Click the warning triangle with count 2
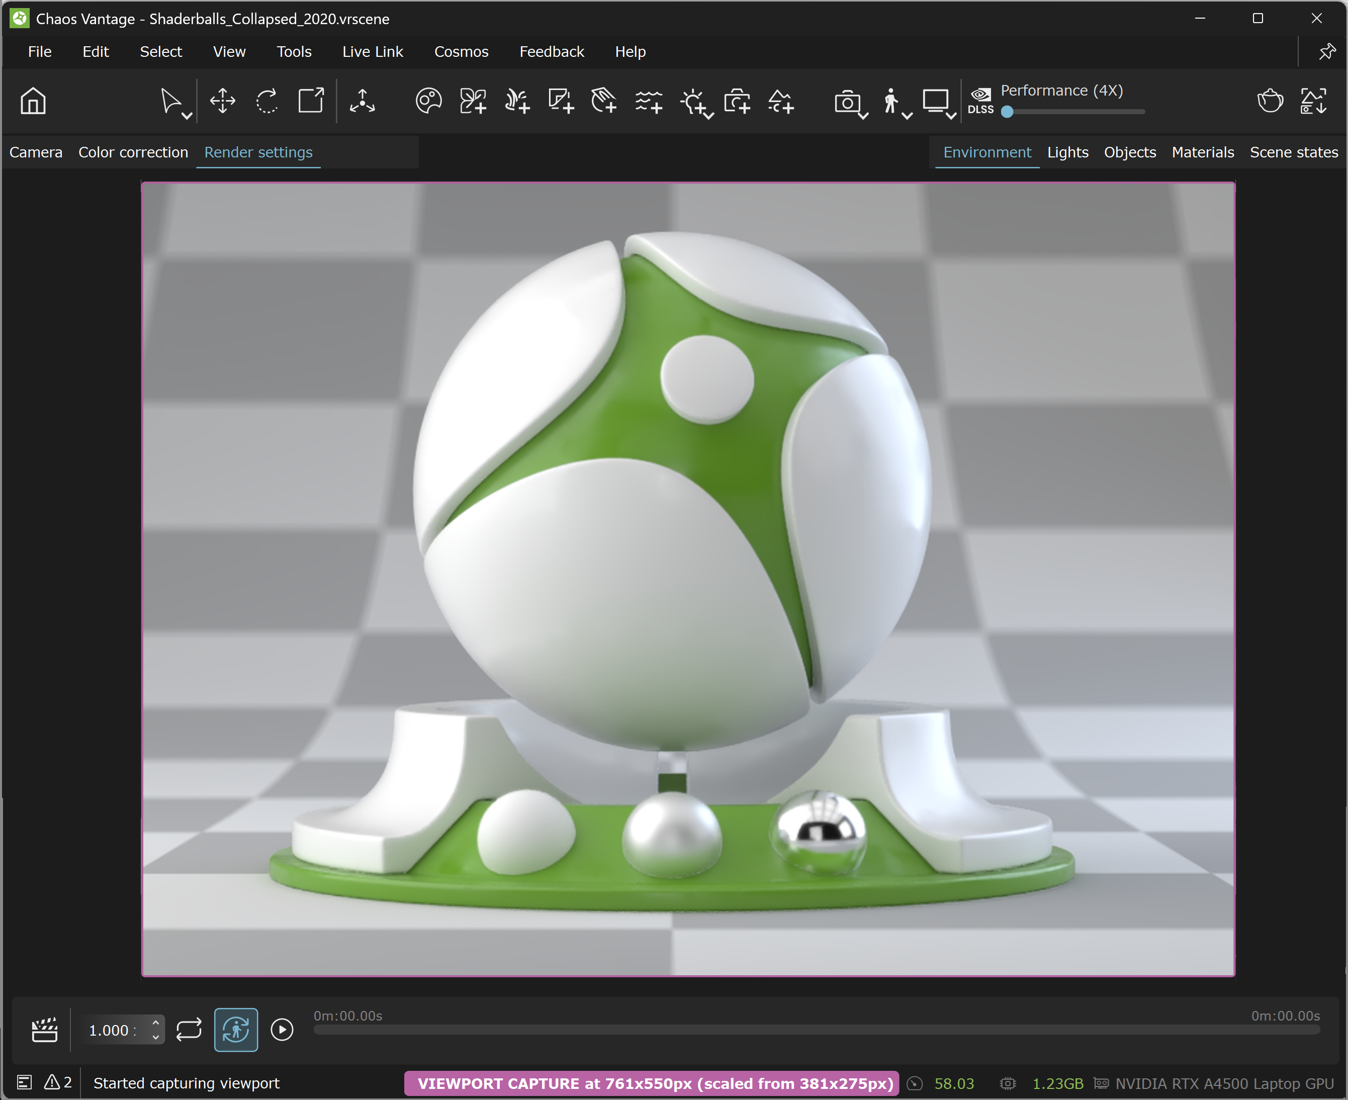The image size is (1348, 1100). [58, 1082]
